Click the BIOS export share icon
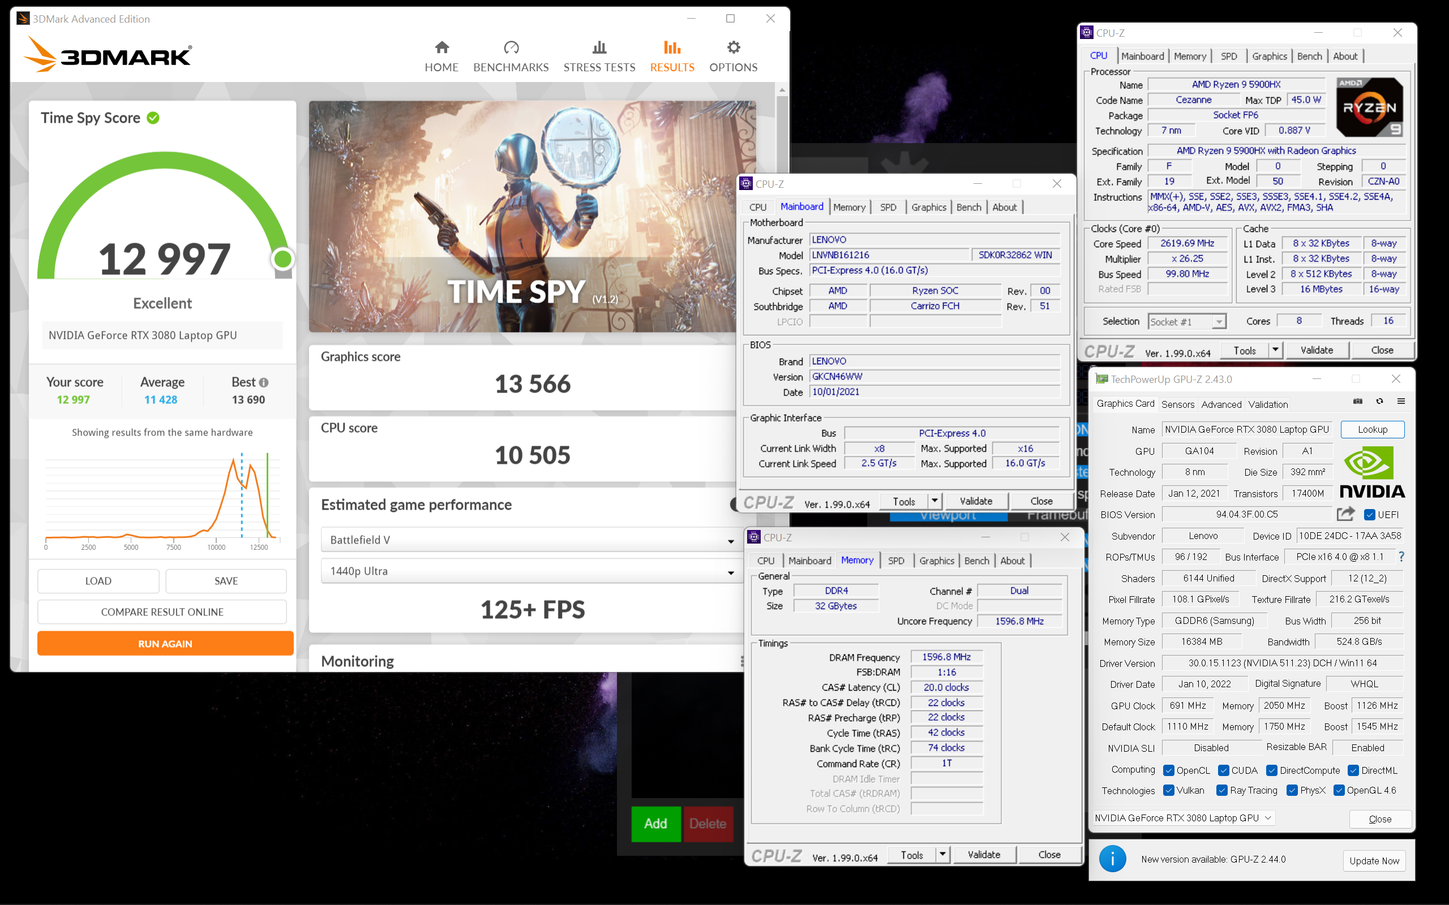Image resolution: width=1449 pixels, height=905 pixels. 1345,514
